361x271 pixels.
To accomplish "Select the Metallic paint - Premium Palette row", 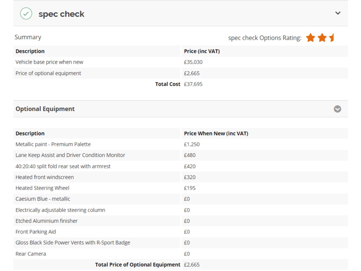I will tap(180, 144).
